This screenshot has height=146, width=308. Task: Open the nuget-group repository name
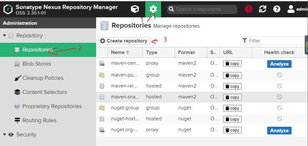125,108
